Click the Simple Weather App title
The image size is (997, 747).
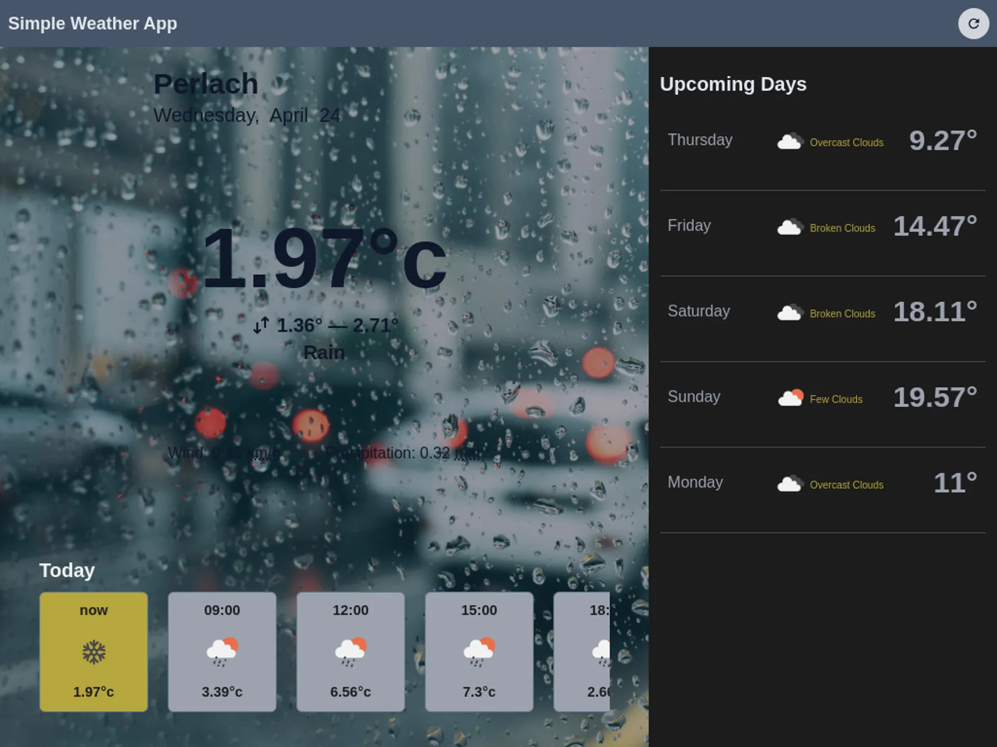tap(92, 23)
